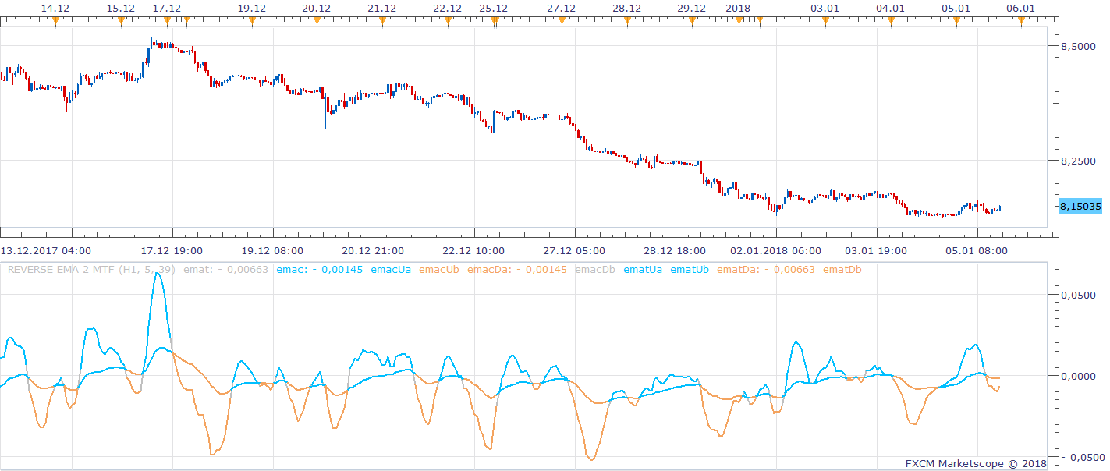
Task: Click the 21.12 day marker triangle
Action: [382, 22]
